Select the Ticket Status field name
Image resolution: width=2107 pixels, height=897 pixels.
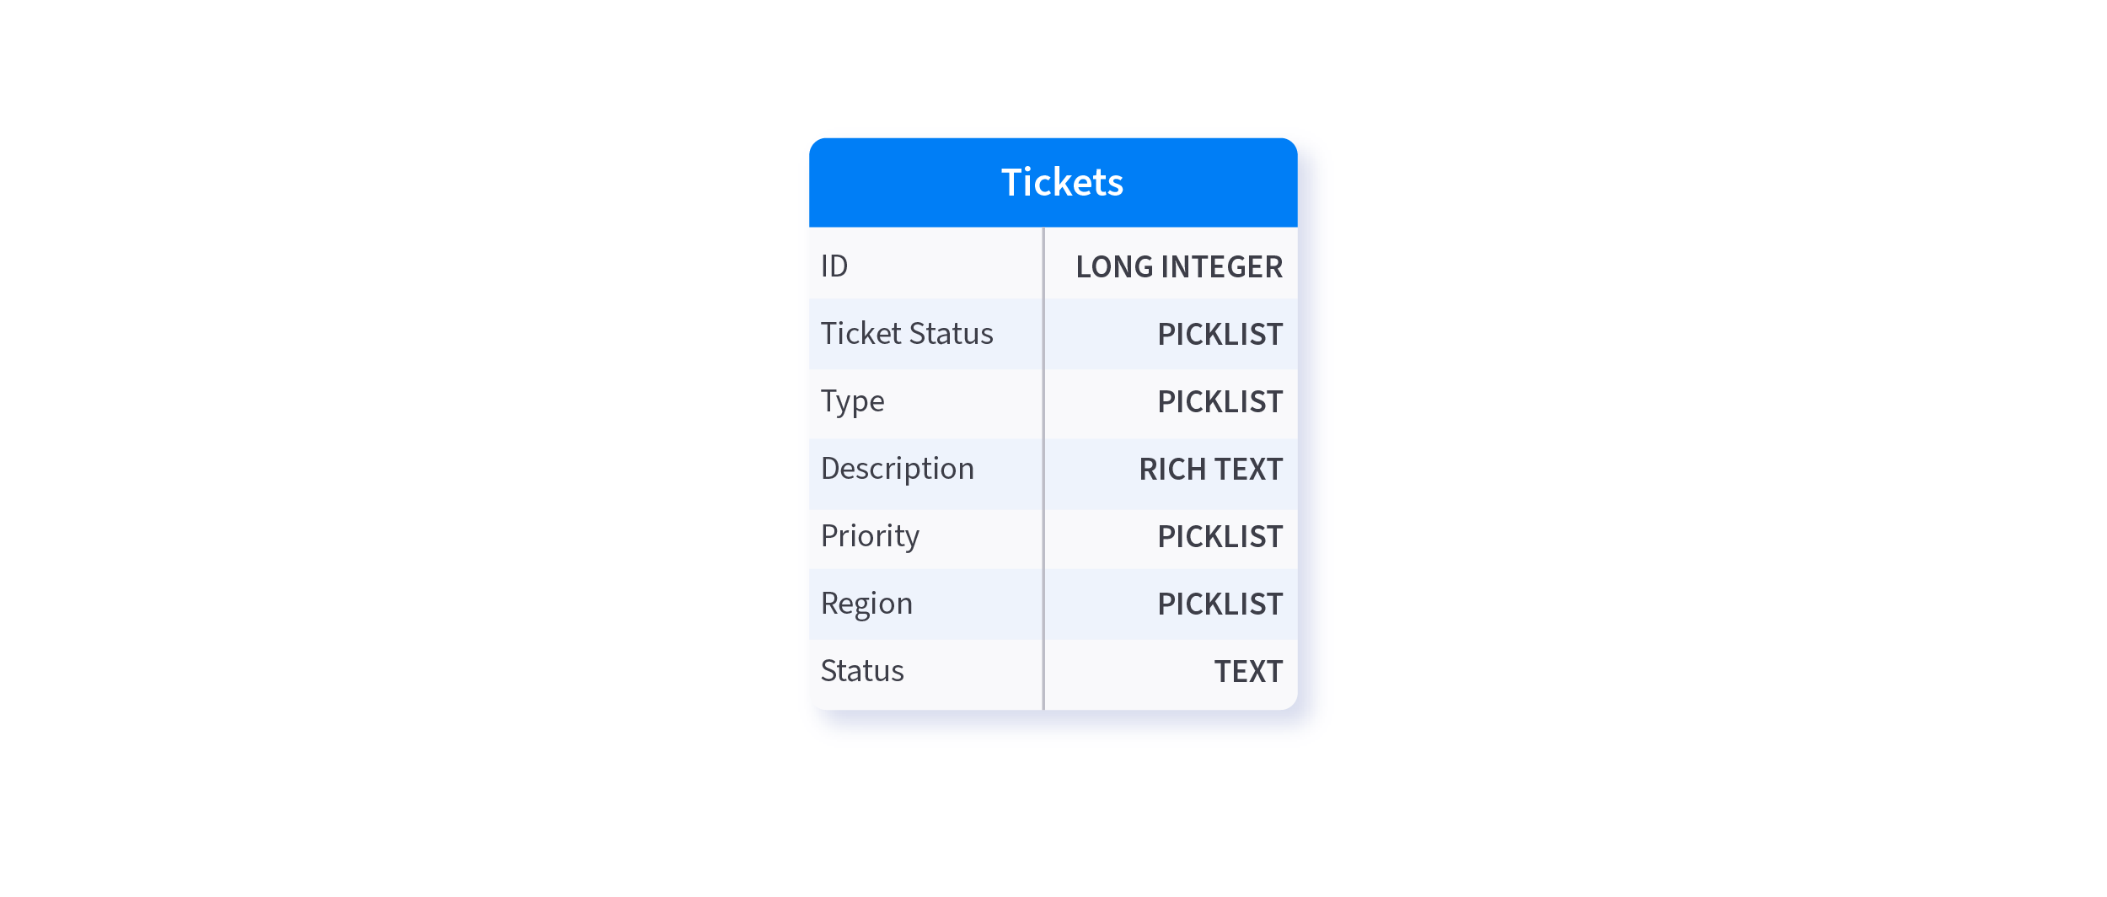(x=907, y=334)
